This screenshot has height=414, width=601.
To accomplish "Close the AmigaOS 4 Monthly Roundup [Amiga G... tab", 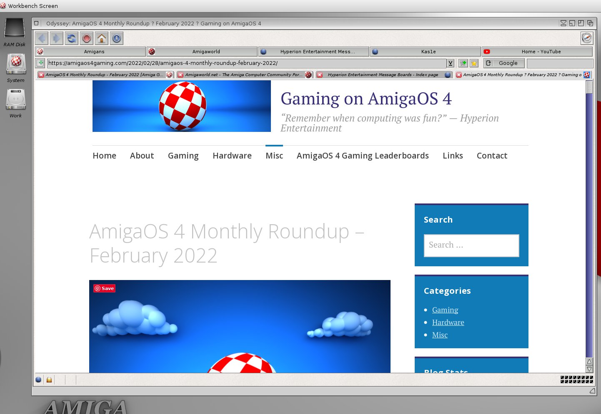I will point(41,75).
